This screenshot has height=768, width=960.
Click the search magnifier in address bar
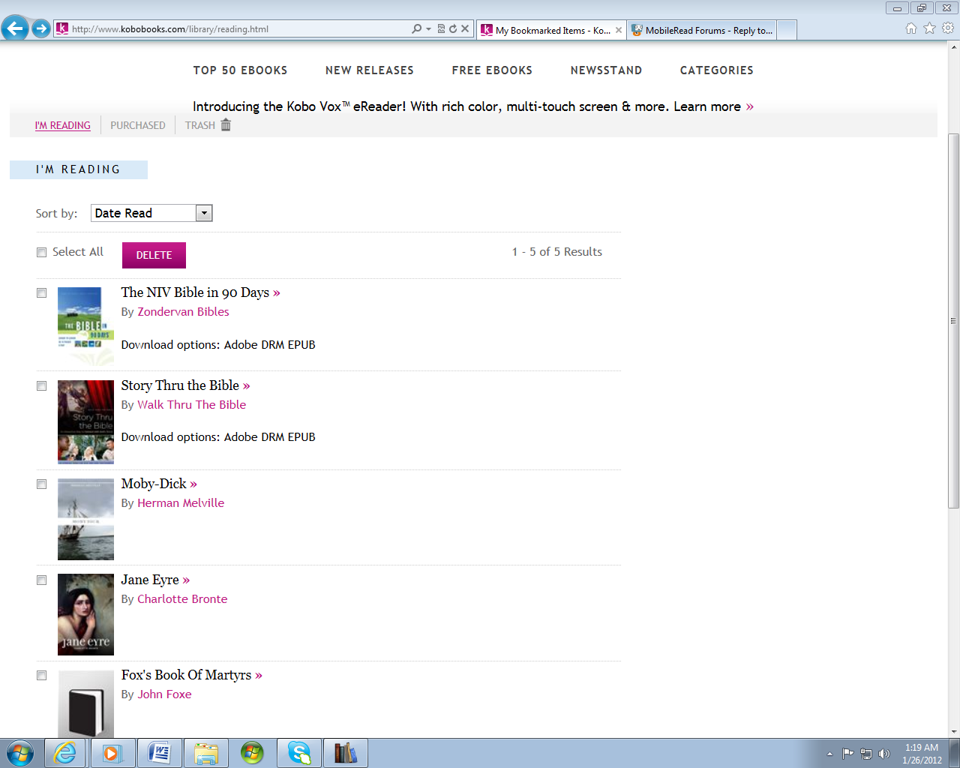(x=417, y=29)
